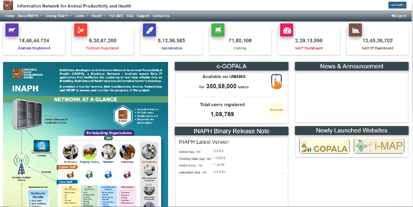Image resolution: width=413 pixels, height=207 pixels.
Task: Click the Calving label
Action: point(240,48)
